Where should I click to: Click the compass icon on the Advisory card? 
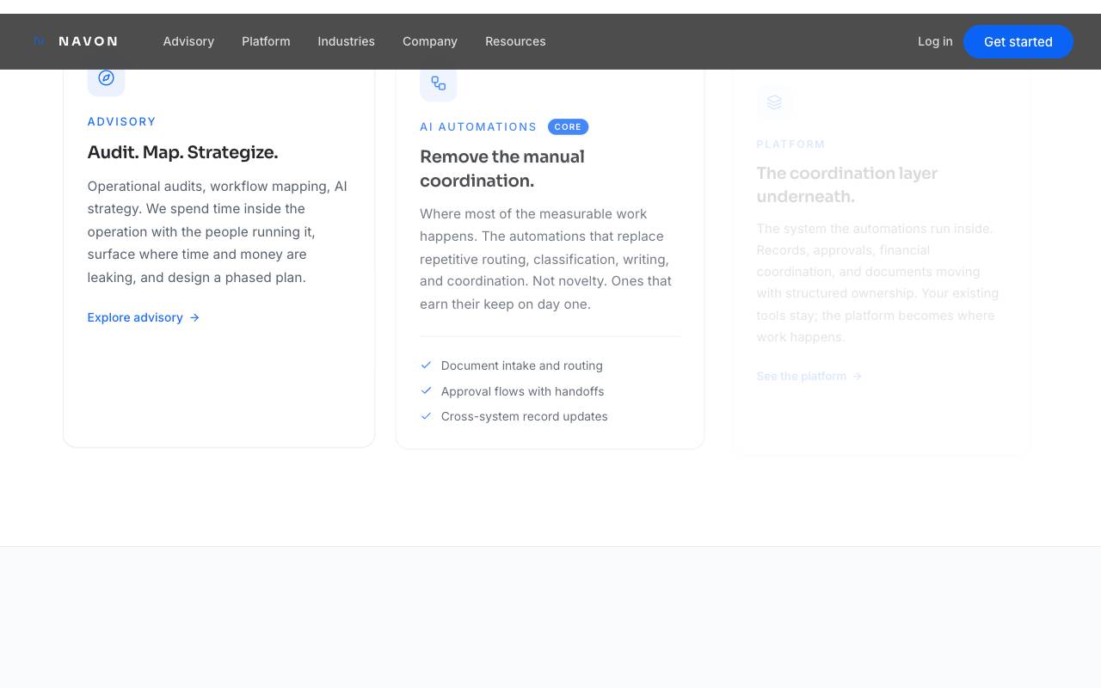(x=106, y=78)
